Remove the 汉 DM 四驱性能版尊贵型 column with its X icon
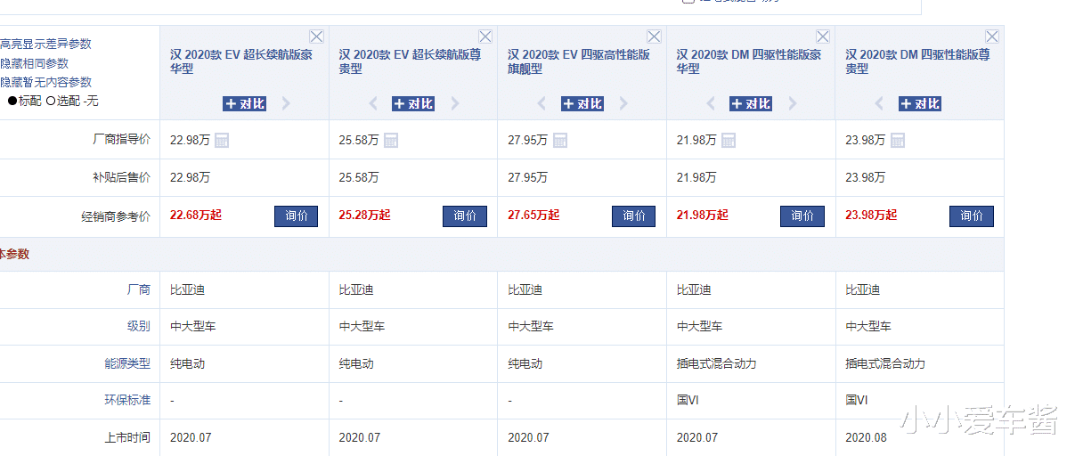 (x=991, y=37)
